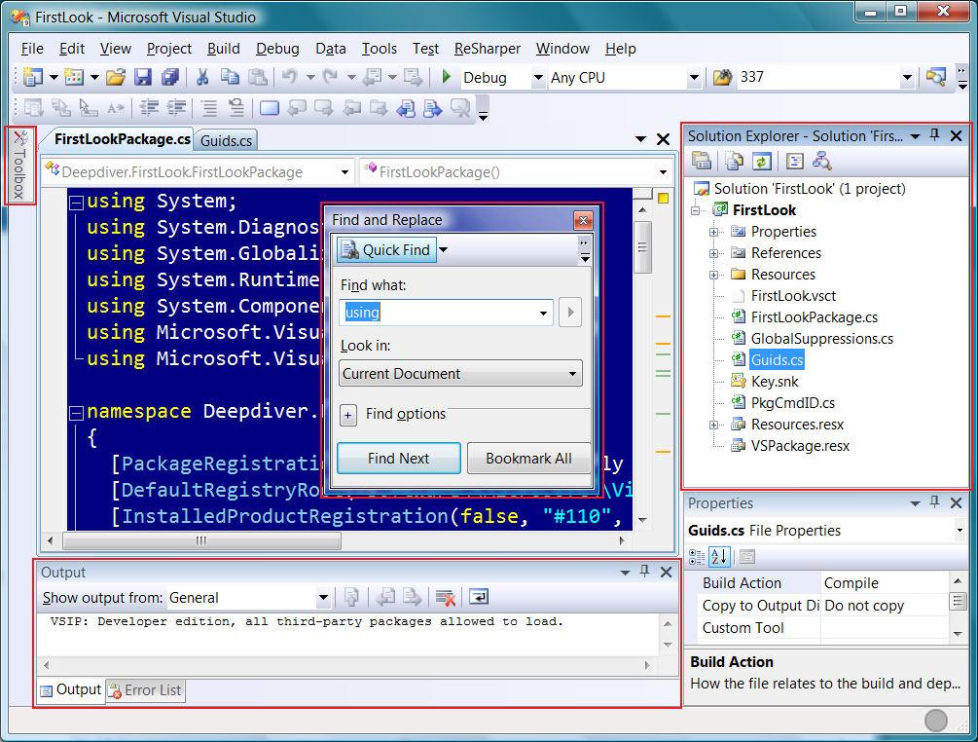The height and width of the screenshot is (742, 978).
Task: Click Solution Explorer View Code icon
Action: click(795, 161)
